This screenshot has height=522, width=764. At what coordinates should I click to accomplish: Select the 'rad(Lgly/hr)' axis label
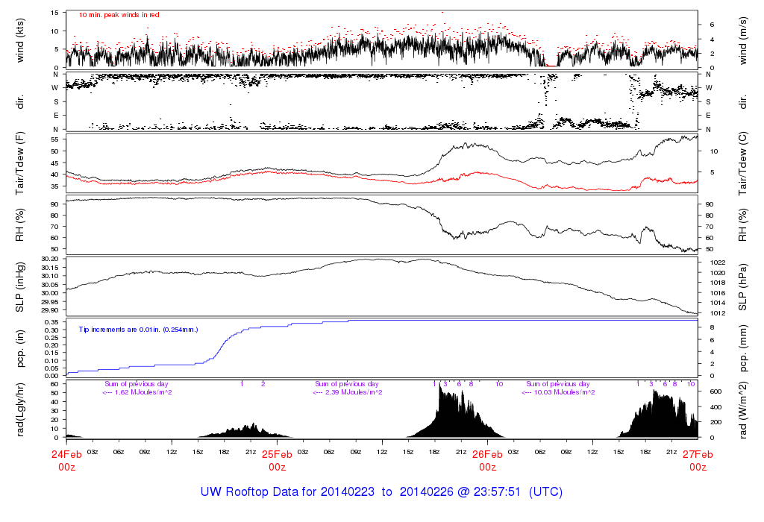click(x=21, y=409)
